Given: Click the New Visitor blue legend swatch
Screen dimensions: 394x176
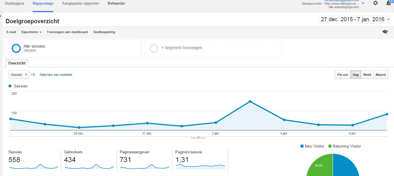Looking at the screenshot, I should pos(302,146).
